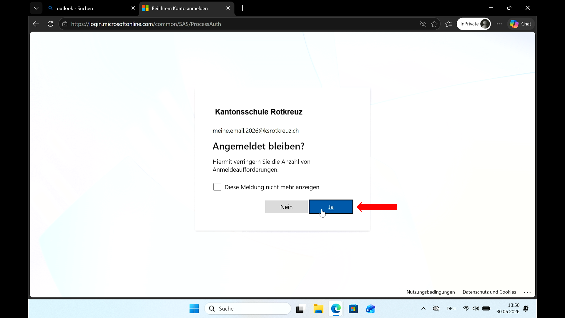Open Task View on the taskbar

point(300,309)
